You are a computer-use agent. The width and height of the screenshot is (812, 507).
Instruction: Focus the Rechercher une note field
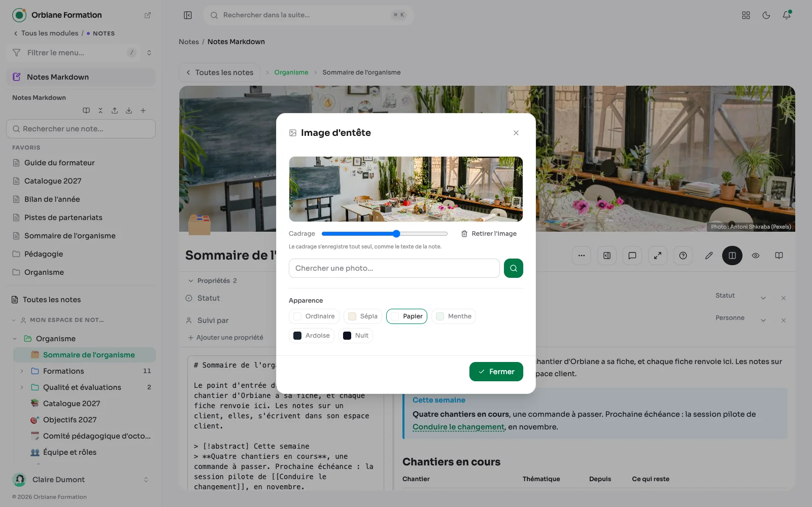(81, 129)
